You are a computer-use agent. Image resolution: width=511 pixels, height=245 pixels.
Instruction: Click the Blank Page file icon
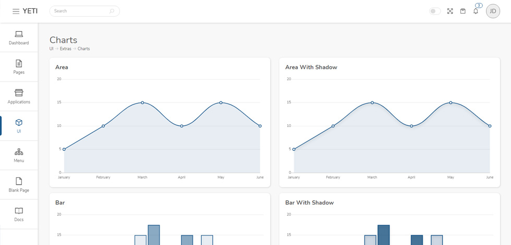tap(19, 181)
